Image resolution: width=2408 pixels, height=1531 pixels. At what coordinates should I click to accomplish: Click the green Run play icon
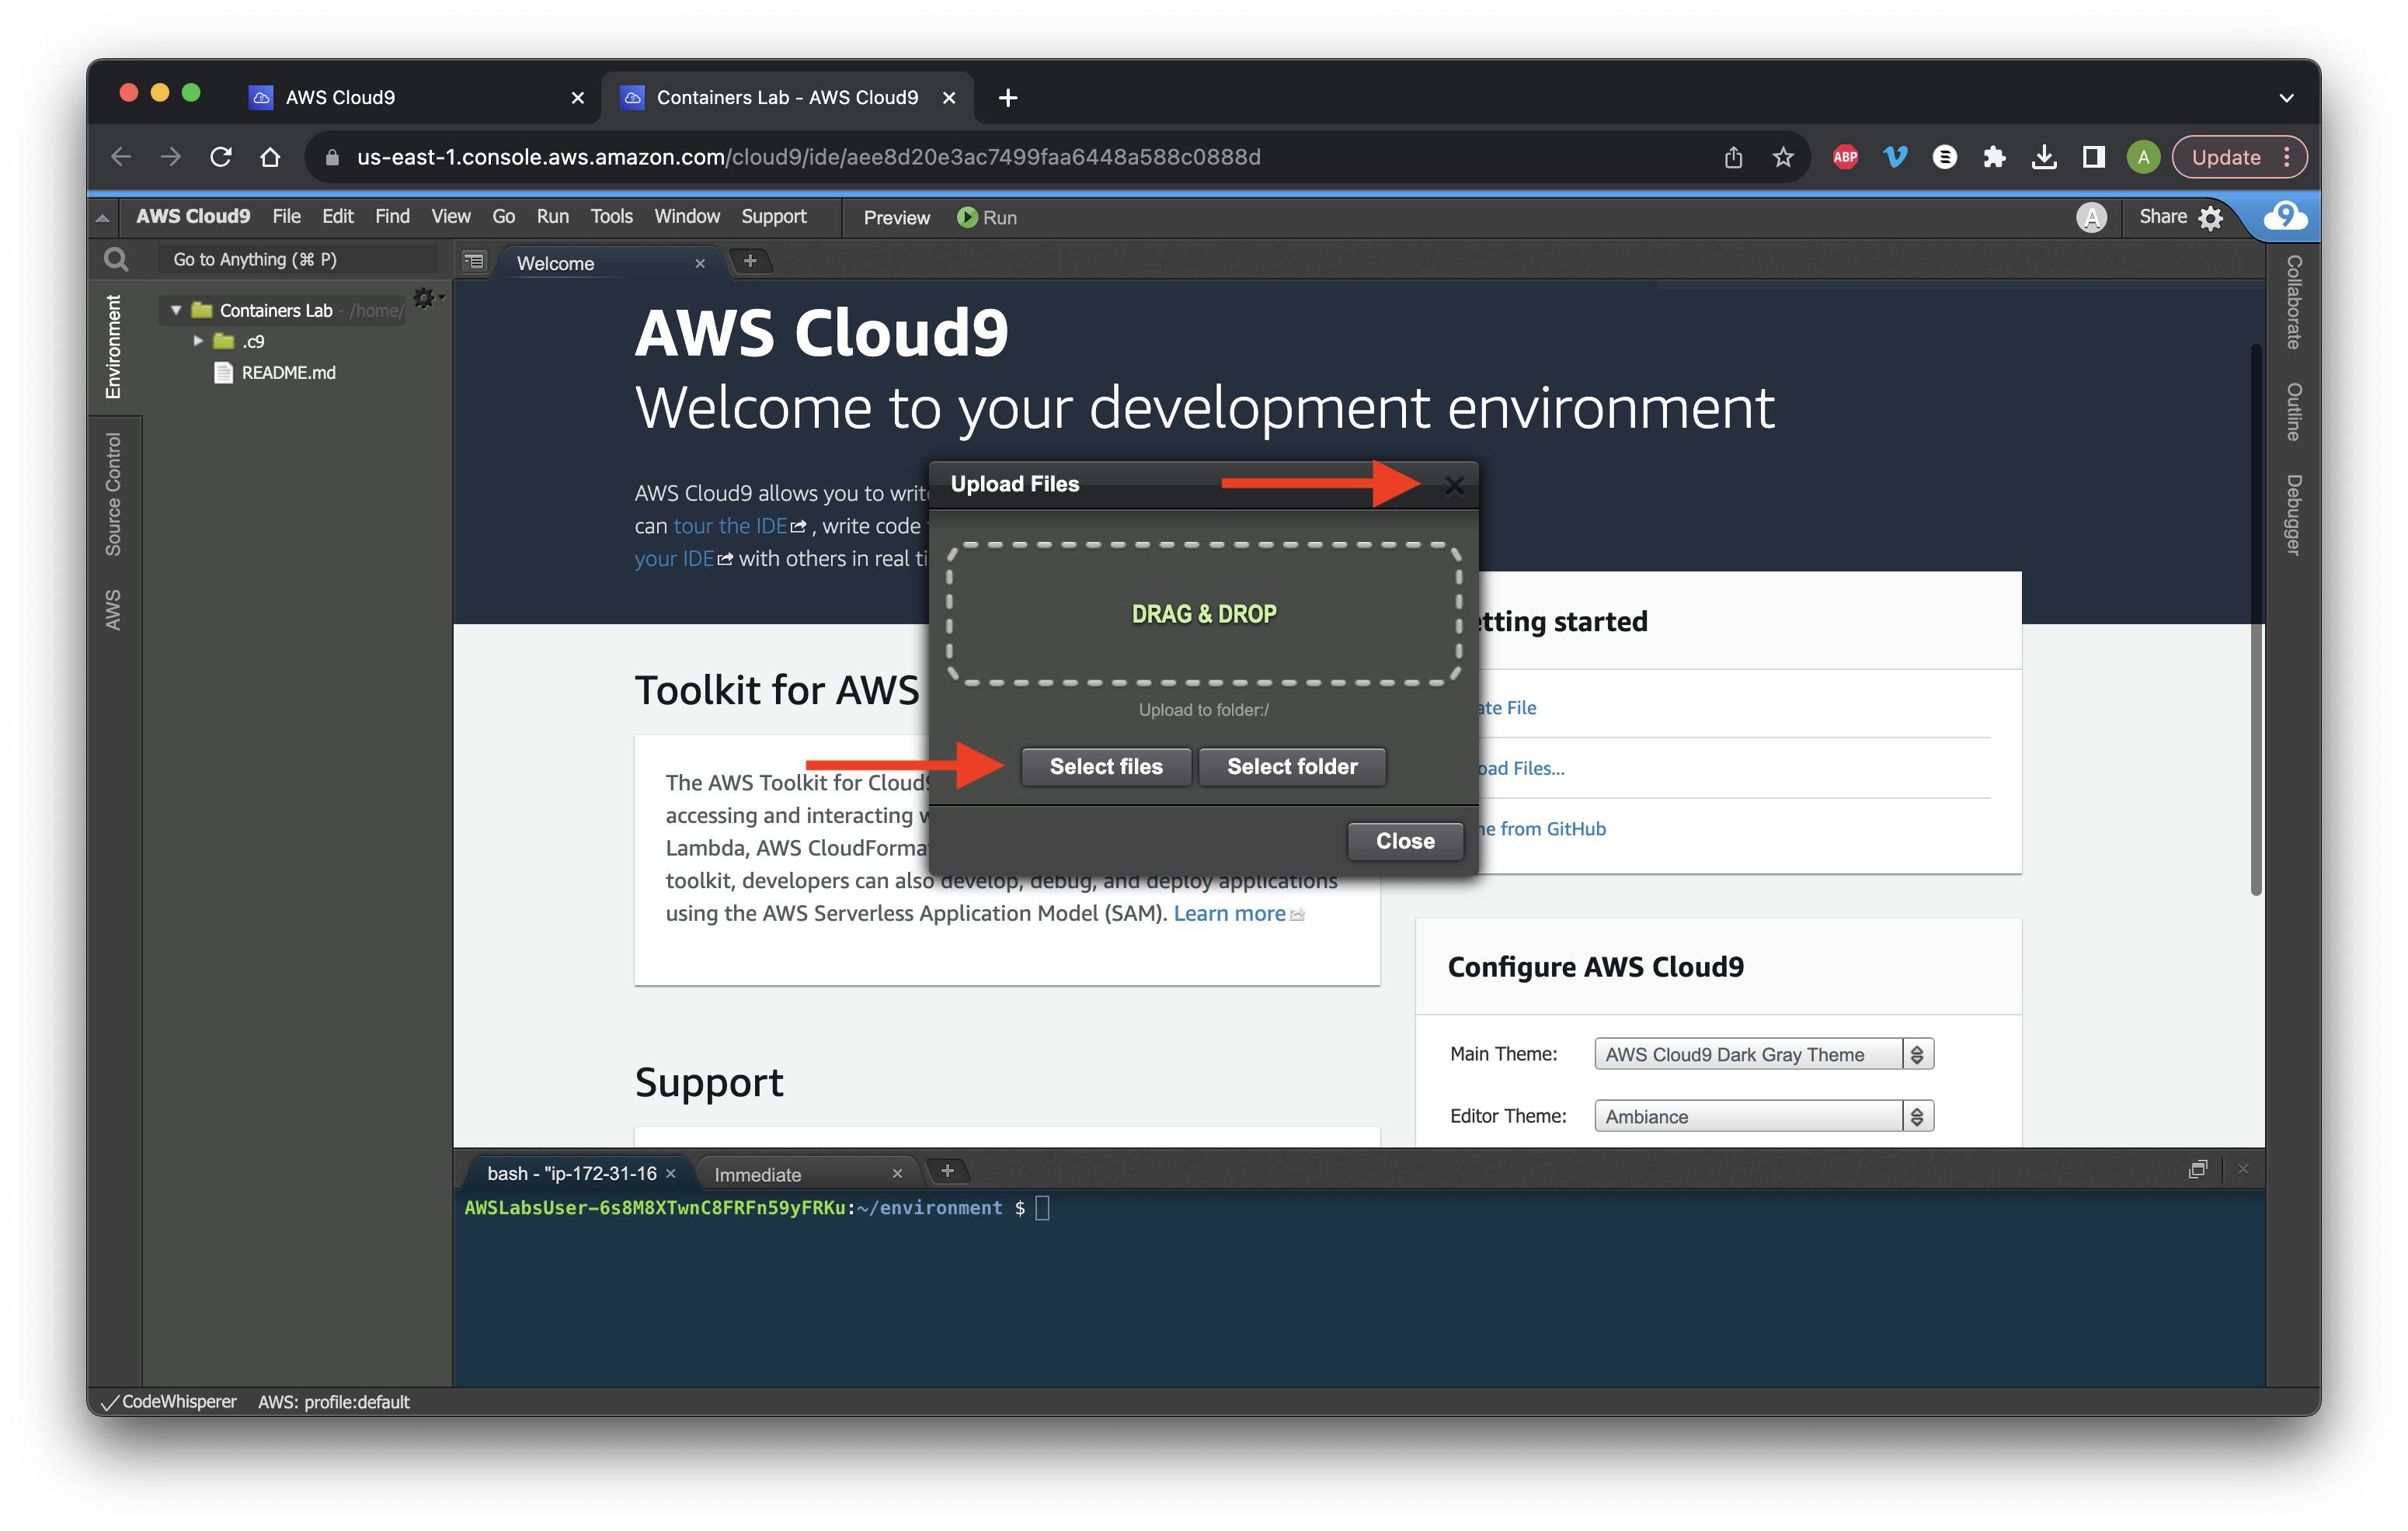(966, 217)
